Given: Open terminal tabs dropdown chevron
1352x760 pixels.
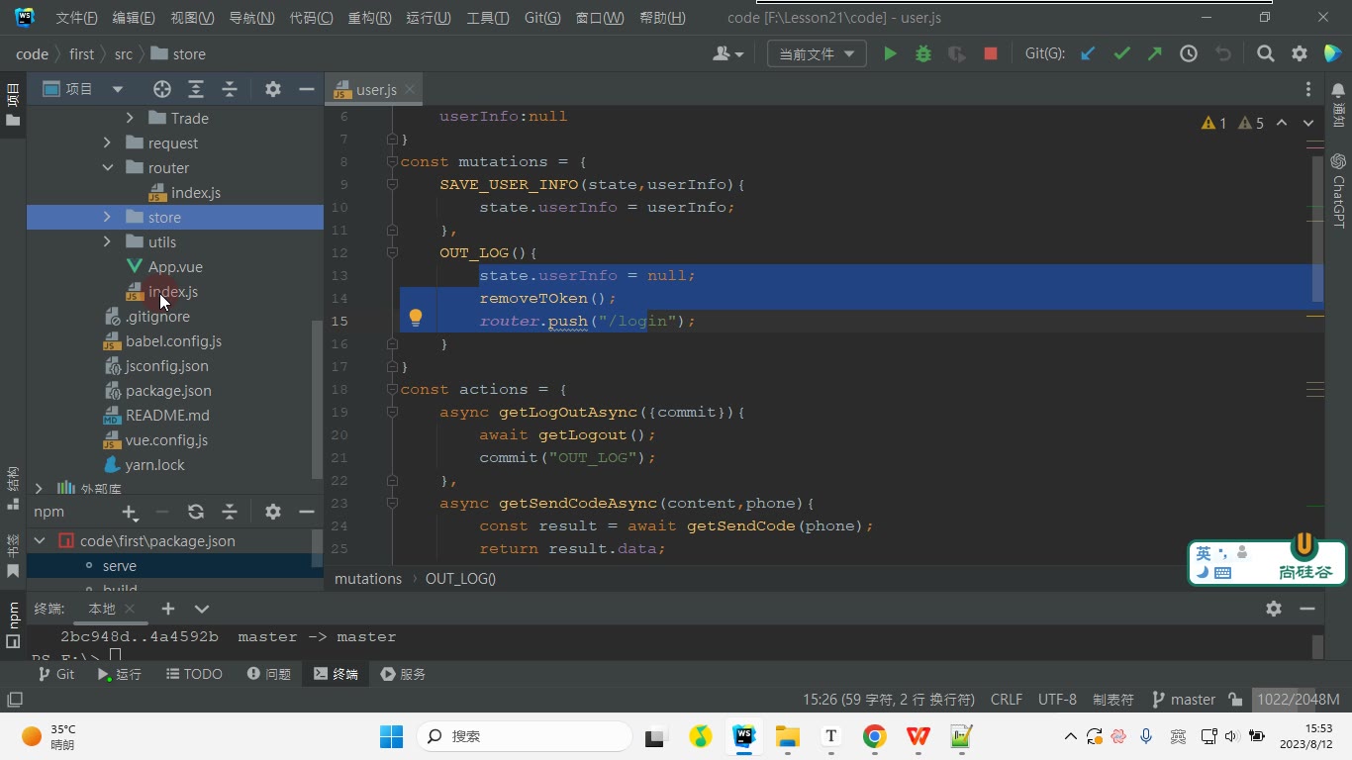Looking at the screenshot, I should [202, 609].
